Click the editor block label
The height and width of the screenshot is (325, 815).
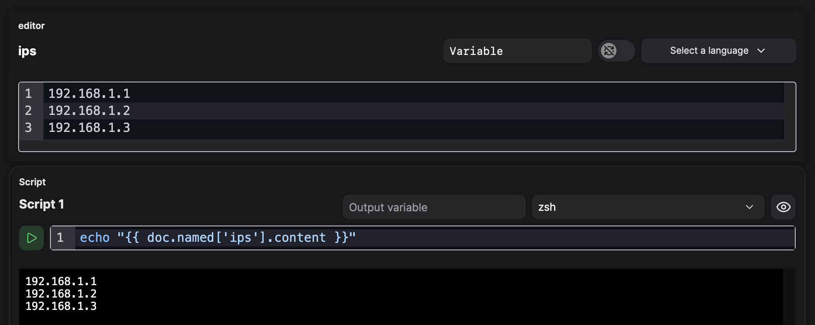(31, 26)
